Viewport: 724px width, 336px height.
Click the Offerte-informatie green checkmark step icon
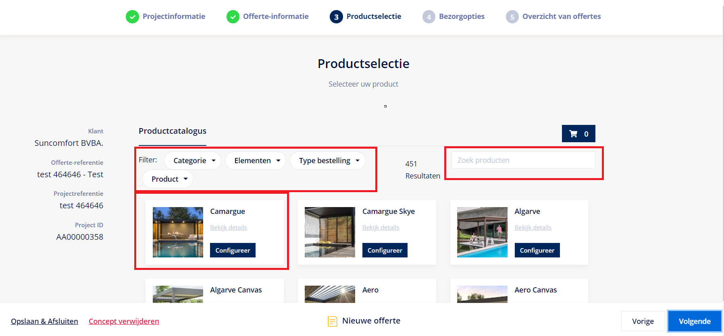tap(233, 17)
